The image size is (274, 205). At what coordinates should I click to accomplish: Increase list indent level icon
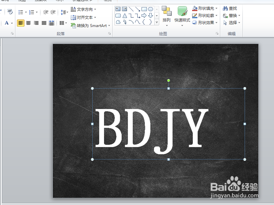coord(53,12)
